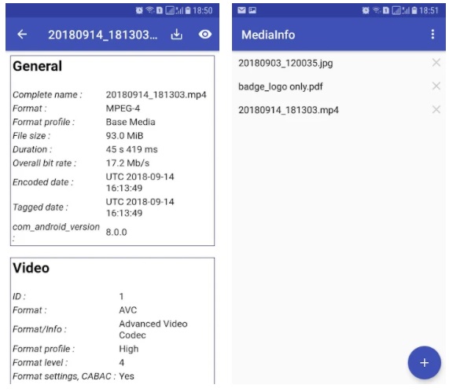The image size is (449, 392).
Task: Open the 20180914_181303.mp4 entry
Action: click(x=289, y=110)
